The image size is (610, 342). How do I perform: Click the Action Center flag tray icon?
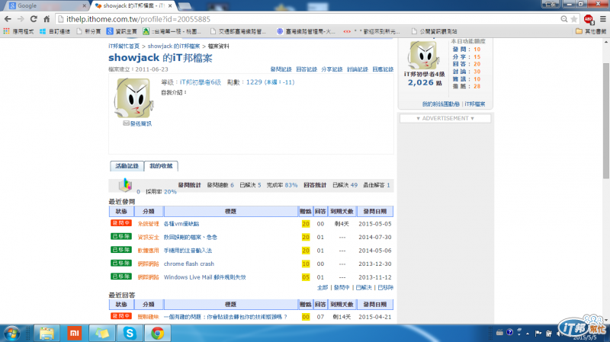pos(538,334)
